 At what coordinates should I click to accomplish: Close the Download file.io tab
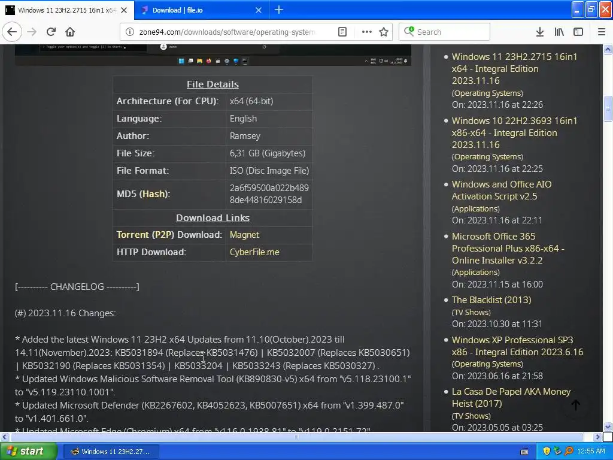(x=259, y=10)
